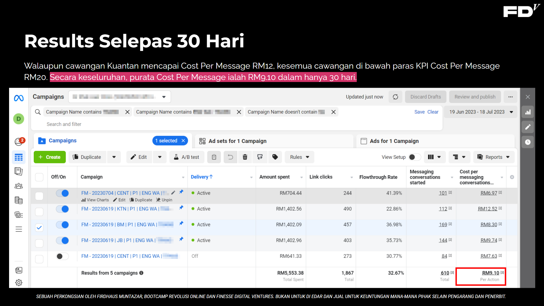
Task: Click the undo arrow icon in toolbar
Action: click(x=230, y=157)
